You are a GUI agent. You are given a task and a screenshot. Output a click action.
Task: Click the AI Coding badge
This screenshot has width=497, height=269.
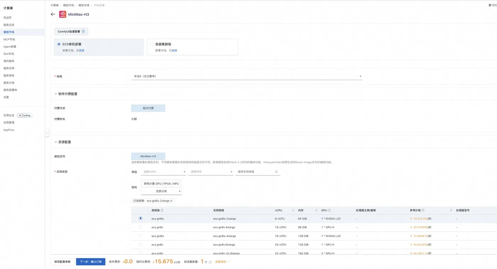click(25, 116)
